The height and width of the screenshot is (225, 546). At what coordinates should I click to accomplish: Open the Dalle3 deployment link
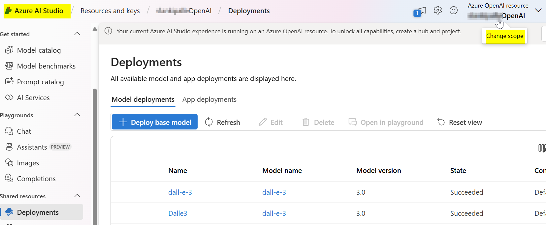coord(178,213)
